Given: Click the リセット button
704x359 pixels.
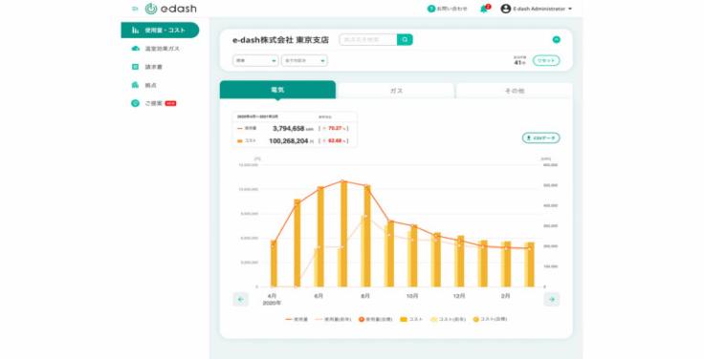Looking at the screenshot, I should [x=546, y=60].
